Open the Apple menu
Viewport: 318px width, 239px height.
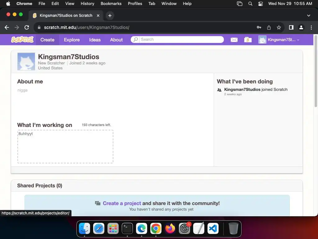click(8, 3)
